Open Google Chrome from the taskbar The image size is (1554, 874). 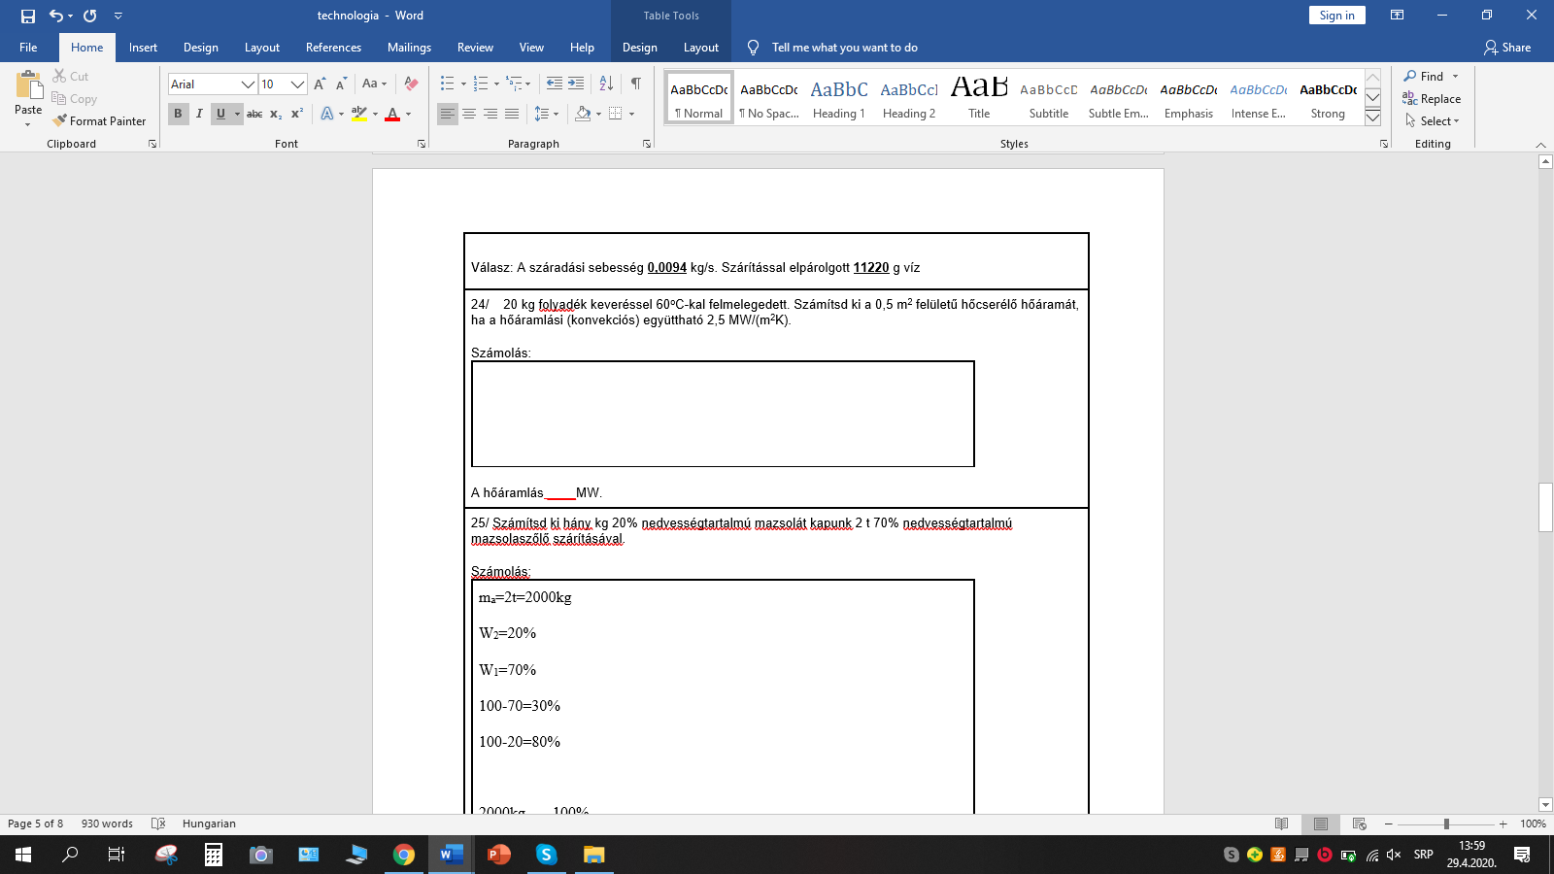tap(403, 855)
